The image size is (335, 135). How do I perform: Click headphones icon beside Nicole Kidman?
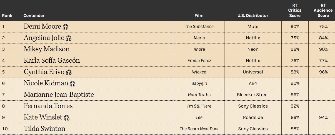coord(72,84)
